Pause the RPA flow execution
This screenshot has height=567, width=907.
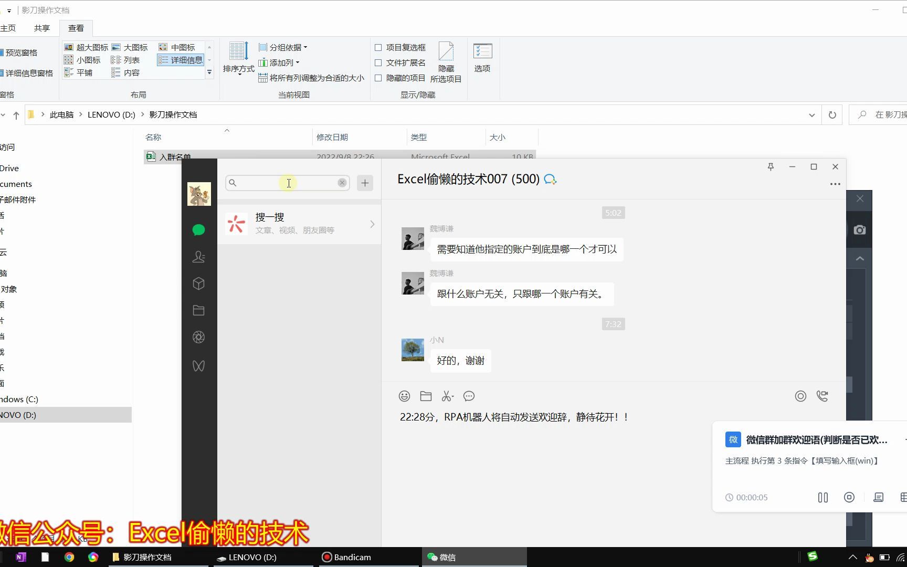(x=823, y=497)
